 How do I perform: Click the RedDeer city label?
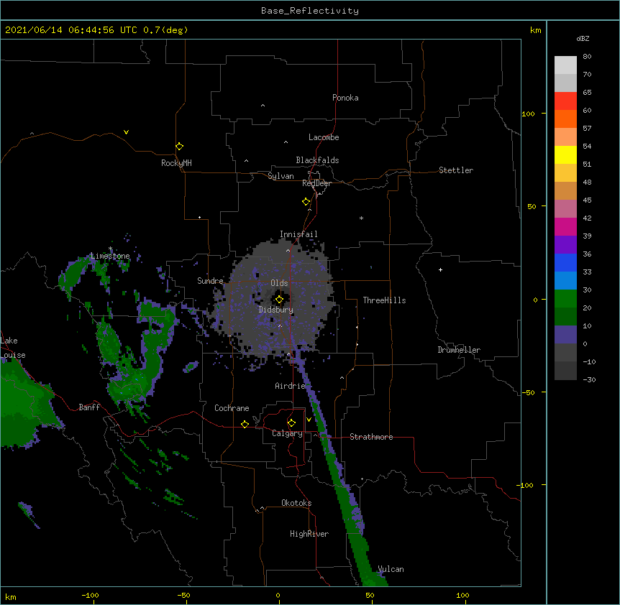click(316, 183)
